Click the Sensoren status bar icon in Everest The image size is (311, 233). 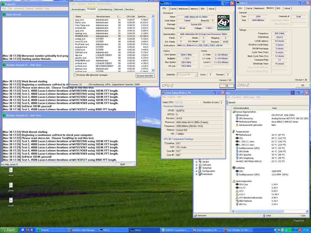tap(196, 216)
